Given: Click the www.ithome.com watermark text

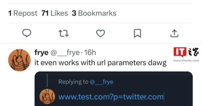Looking at the screenshot, I should click(x=186, y=61).
